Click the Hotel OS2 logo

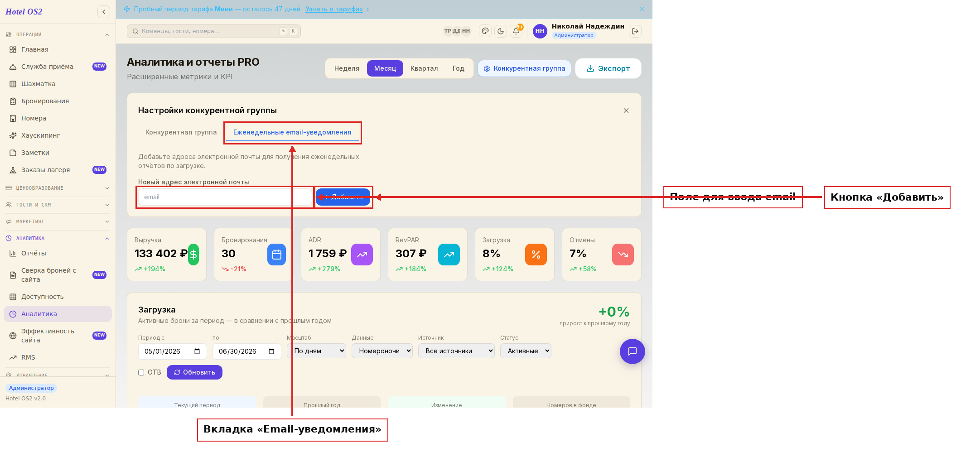click(24, 12)
